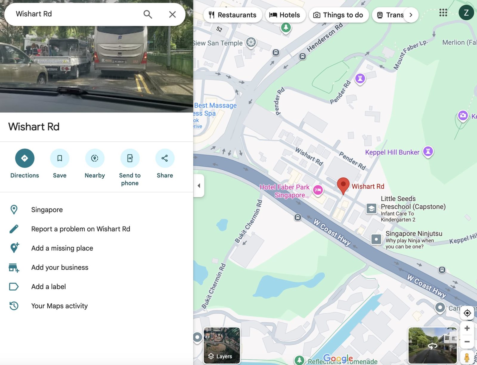
Task: Filter map by Things to do
Action: click(339, 15)
